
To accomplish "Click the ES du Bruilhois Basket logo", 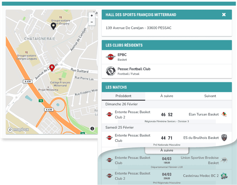I will [x=224, y=138].
